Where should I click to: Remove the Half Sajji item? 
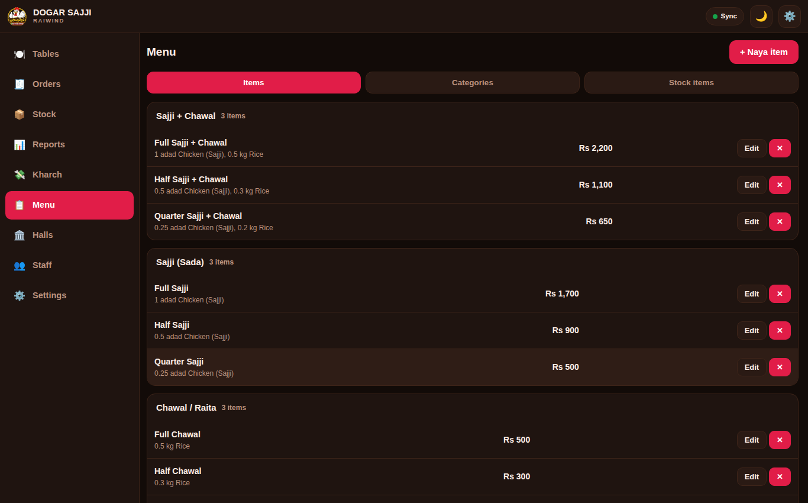tap(780, 331)
